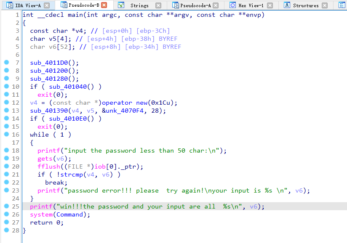This screenshot has width=347, height=243.
Task: Select the Pseudocode-B tab label
Action: coord(83,5)
